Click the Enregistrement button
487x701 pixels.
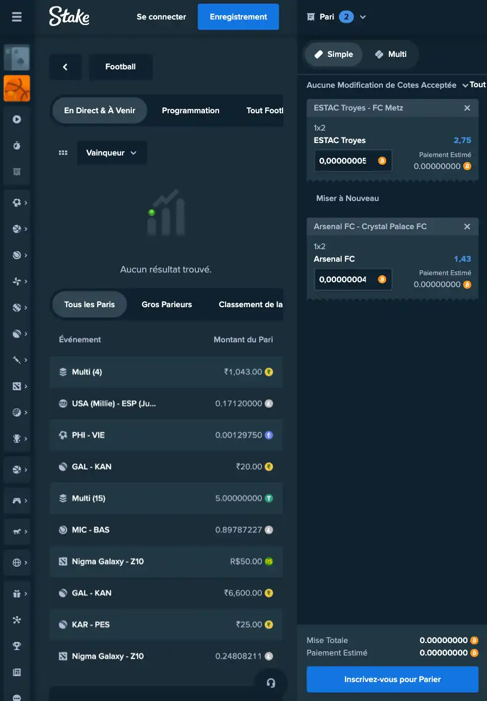(x=239, y=17)
